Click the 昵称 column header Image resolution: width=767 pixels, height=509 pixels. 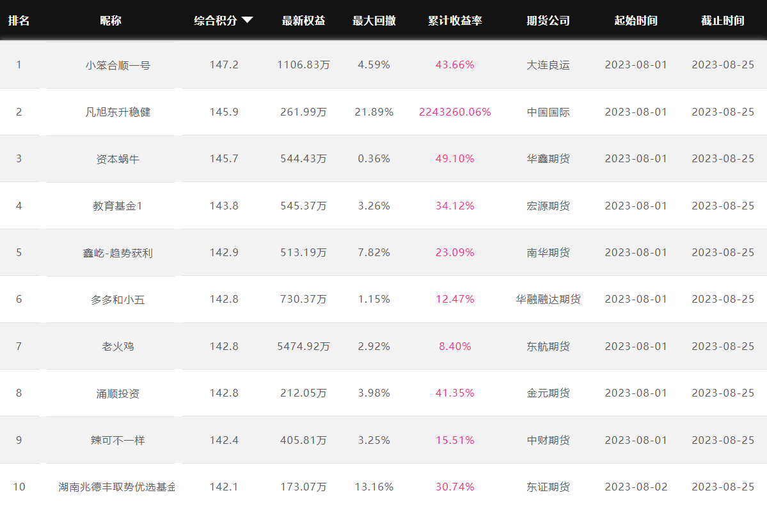pos(111,20)
